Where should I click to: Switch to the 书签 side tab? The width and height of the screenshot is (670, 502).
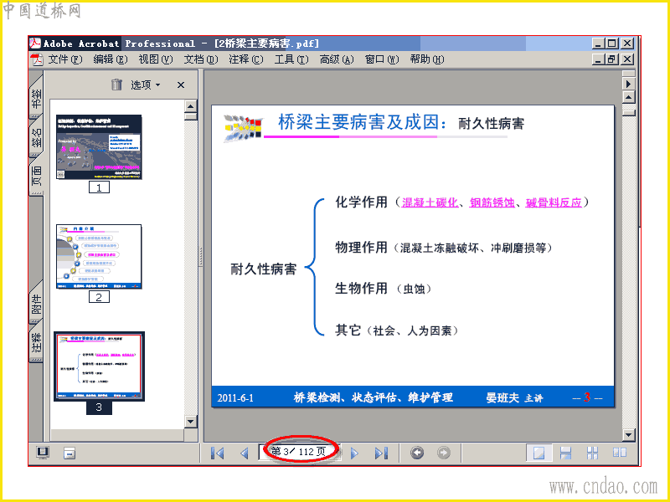37,99
